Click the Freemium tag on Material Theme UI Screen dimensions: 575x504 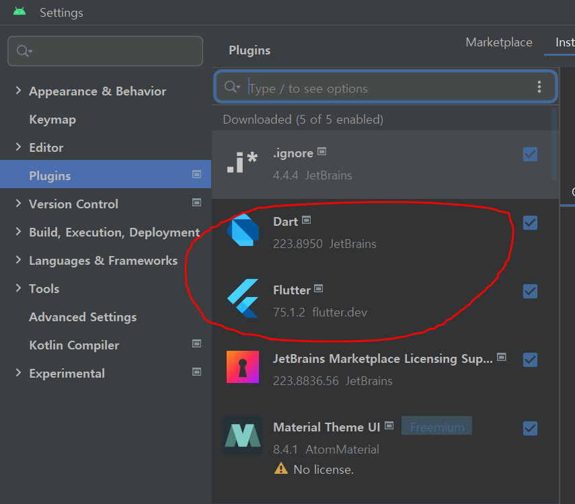[436, 427]
